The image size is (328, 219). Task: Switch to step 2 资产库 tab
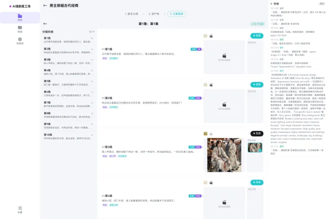point(154,14)
